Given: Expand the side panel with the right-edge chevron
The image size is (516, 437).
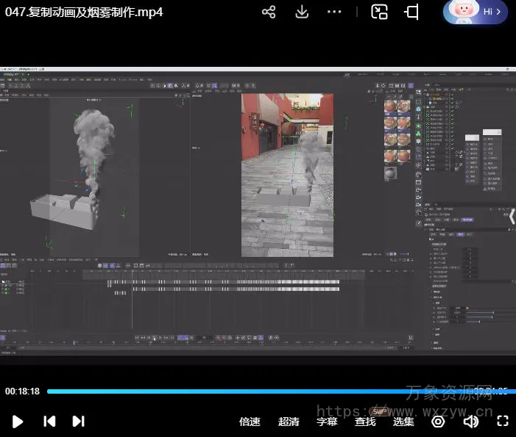Looking at the screenshot, I should [x=512, y=216].
